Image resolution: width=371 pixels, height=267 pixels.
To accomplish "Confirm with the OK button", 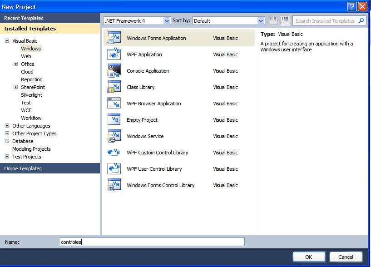I will 308,257.
